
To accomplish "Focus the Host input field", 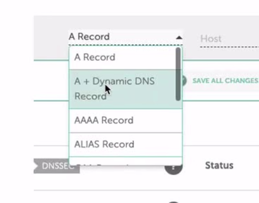I will tap(230, 39).
